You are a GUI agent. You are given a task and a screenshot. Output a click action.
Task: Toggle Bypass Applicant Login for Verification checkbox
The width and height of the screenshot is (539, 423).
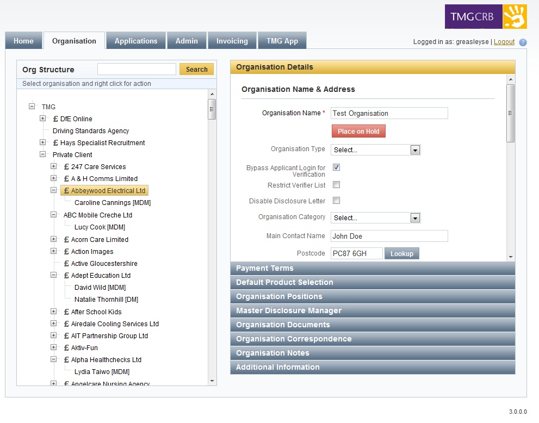336,167
